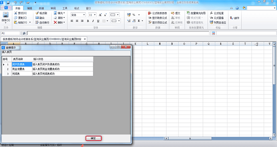277x147 pixels.
Task: Toggle Italic formatting
Action: [93, 21]
